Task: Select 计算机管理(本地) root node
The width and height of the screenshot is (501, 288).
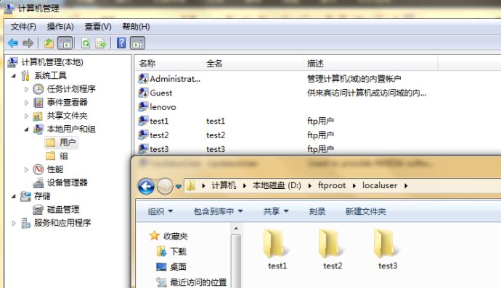Action: tap(45, 62)
